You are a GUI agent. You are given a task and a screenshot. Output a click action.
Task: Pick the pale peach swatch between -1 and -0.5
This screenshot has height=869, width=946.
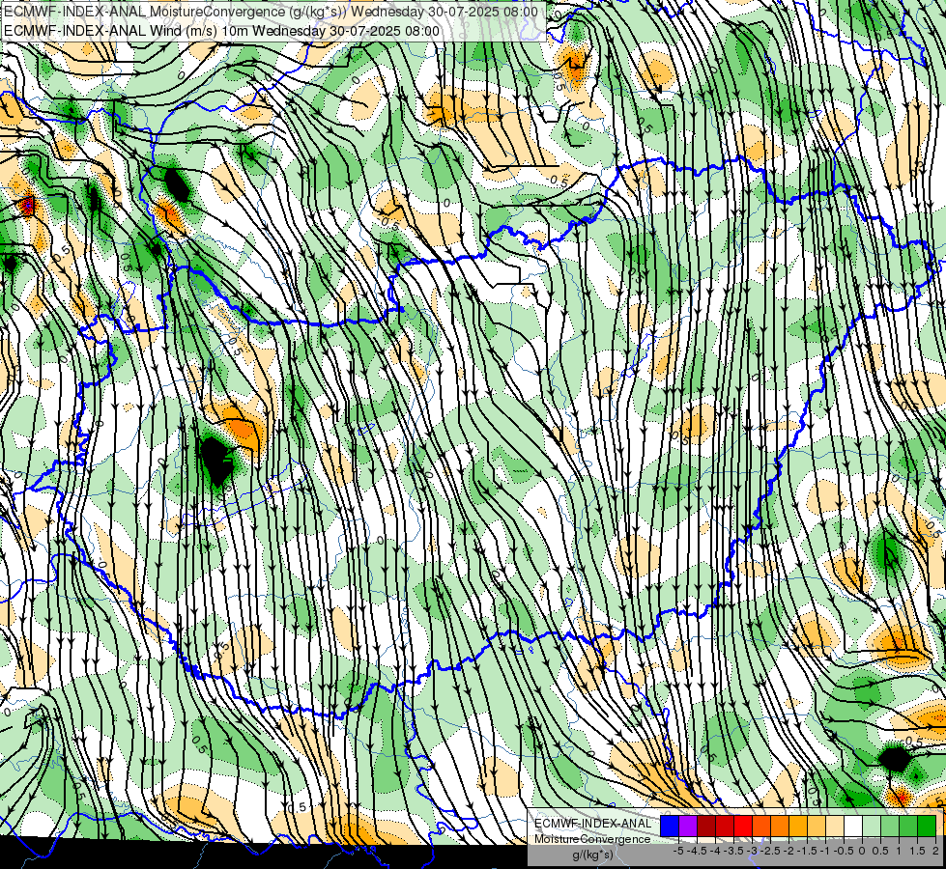(x=835, y=826)
